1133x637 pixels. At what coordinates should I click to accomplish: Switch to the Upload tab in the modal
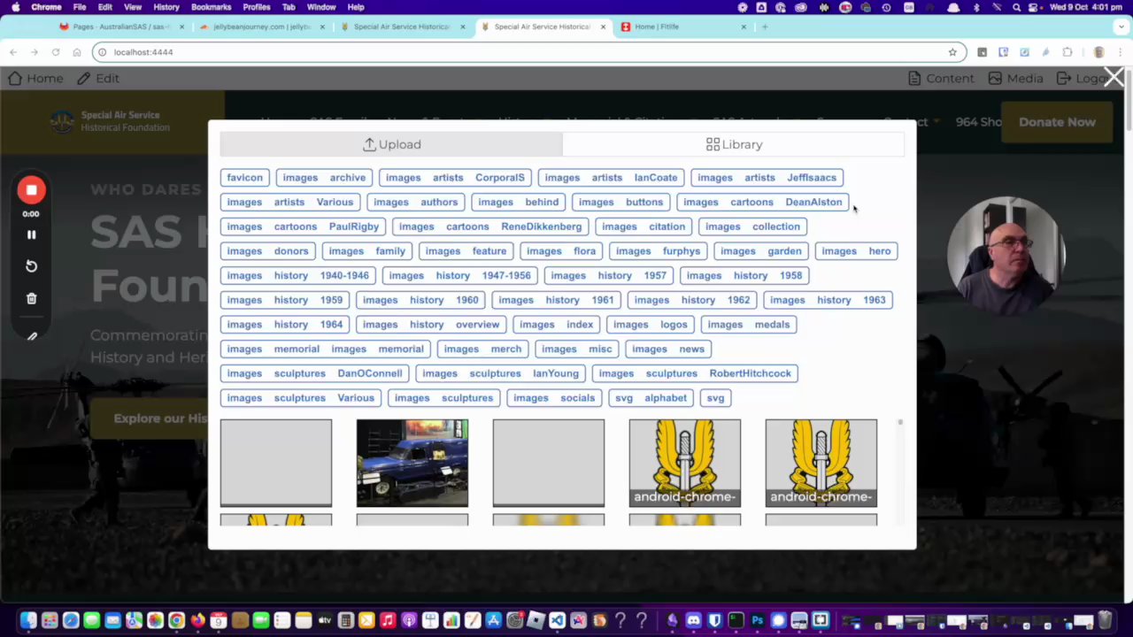(x=391, y=144)
